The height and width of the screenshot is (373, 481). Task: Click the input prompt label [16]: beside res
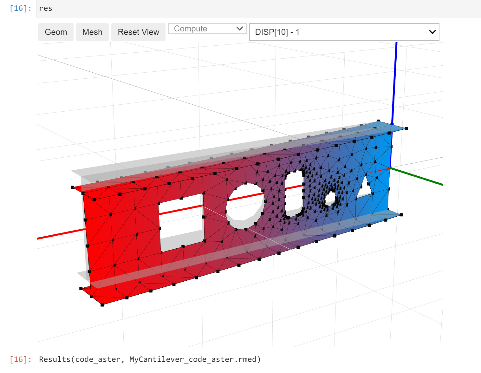pyautogui.click(x=21, y=9)
